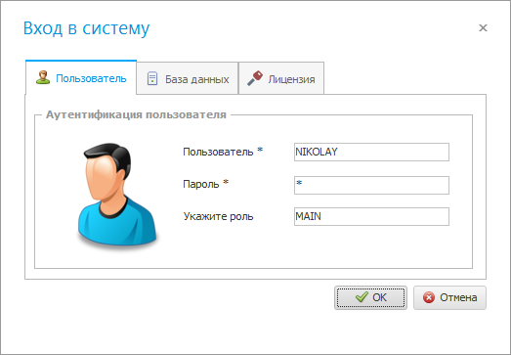The width and height of the screenshot is (511, 355).
Task: Click the Пользователь * field label
Action: (223, 152)
